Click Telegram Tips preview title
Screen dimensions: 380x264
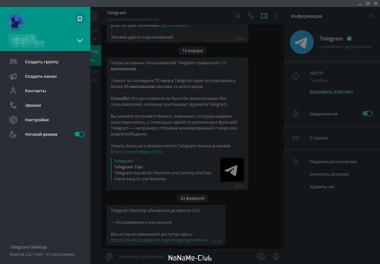[x=128, y=167]
